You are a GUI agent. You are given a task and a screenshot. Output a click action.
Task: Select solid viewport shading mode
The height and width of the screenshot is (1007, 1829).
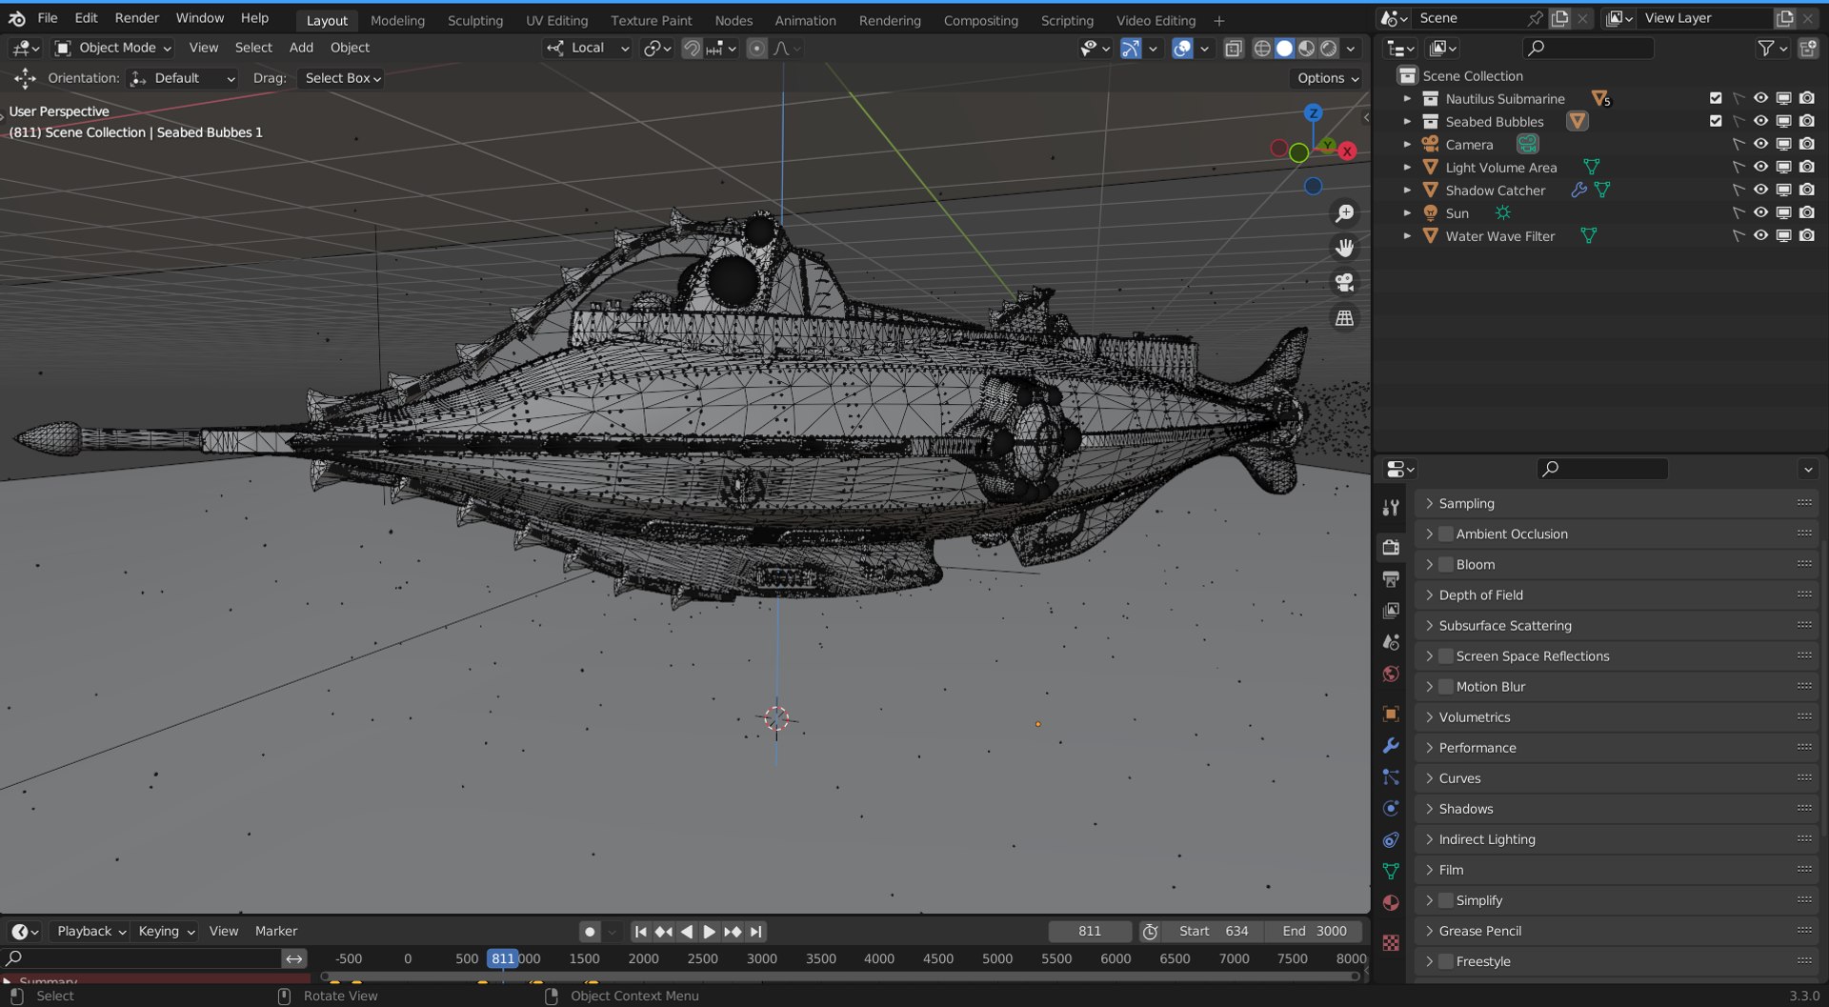pos(1284,48)
